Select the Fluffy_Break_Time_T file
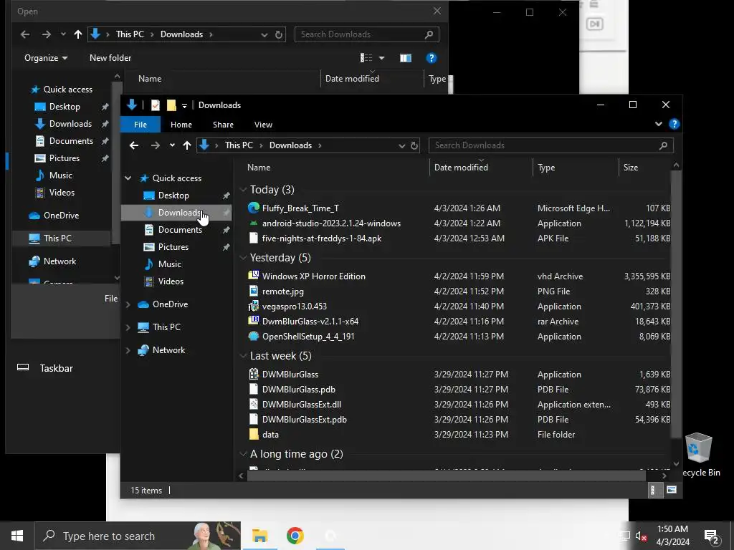Viewport: 734px width, 550px height. point(300,208)
